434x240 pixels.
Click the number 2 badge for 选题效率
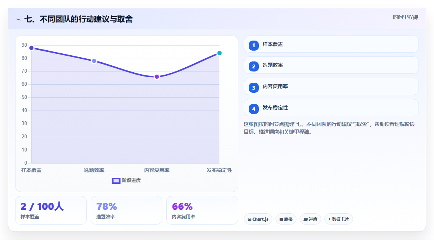[x=253, y=66]
